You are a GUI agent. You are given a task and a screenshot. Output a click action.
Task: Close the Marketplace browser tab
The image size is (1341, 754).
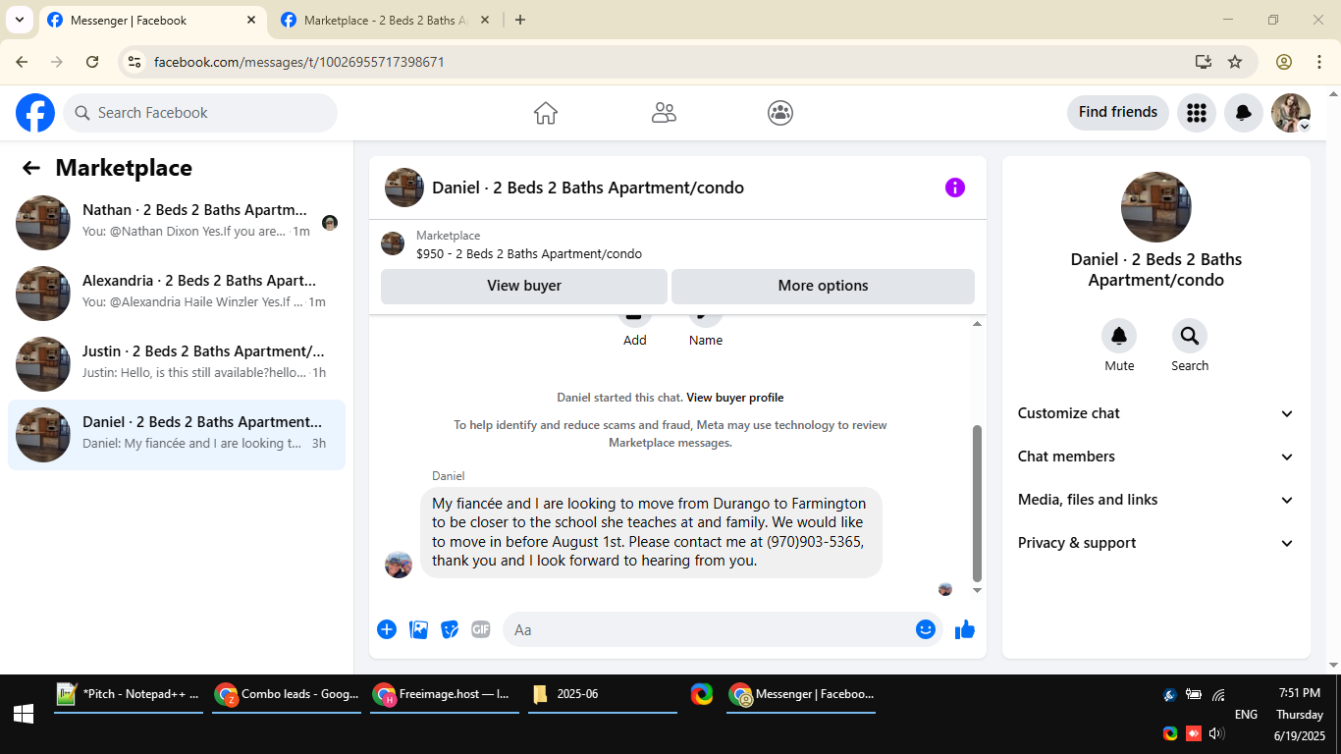(x=484, y=21)
